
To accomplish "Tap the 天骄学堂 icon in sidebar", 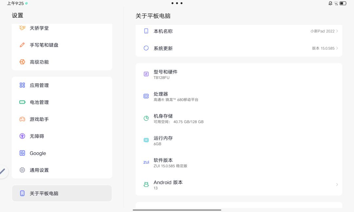I will point(22,28).
